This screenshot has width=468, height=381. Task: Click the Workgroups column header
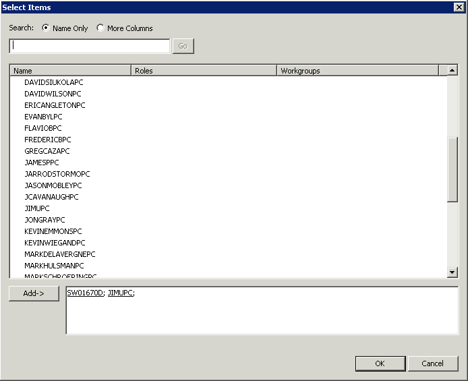pyautogui.click(x=357, y=71)
